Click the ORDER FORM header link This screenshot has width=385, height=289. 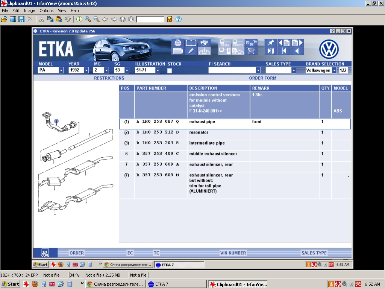262,78
